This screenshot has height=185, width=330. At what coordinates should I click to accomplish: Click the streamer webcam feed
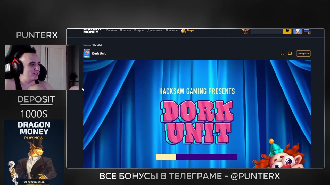click(x=42, y=67)
